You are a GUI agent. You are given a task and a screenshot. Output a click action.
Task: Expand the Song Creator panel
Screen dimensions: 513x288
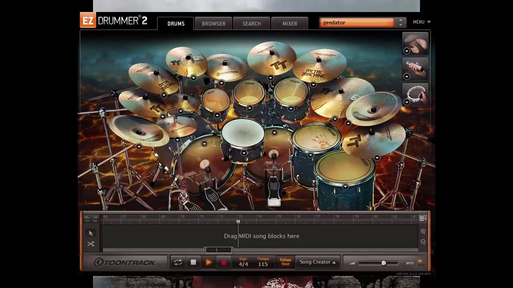(x=317, y=262)
